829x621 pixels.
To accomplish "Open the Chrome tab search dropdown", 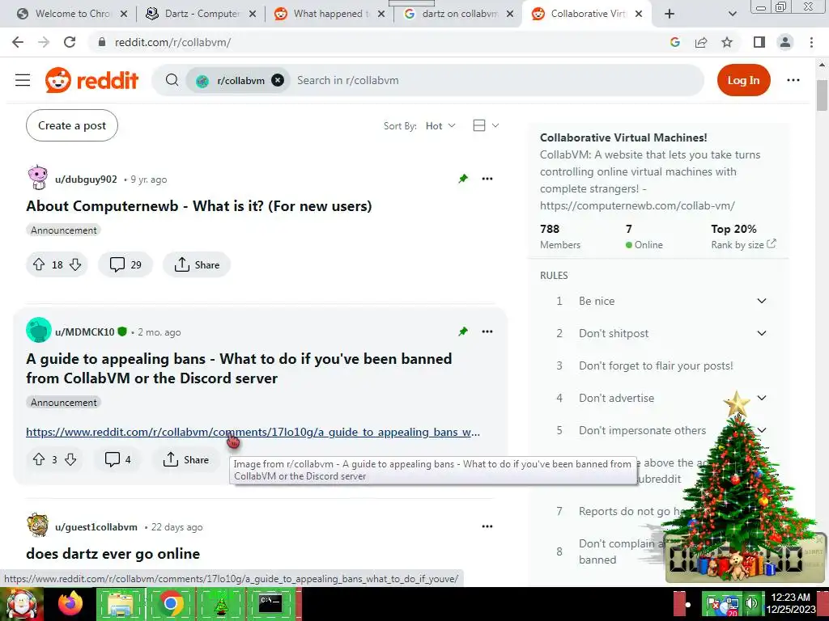I will click(732, 14).
